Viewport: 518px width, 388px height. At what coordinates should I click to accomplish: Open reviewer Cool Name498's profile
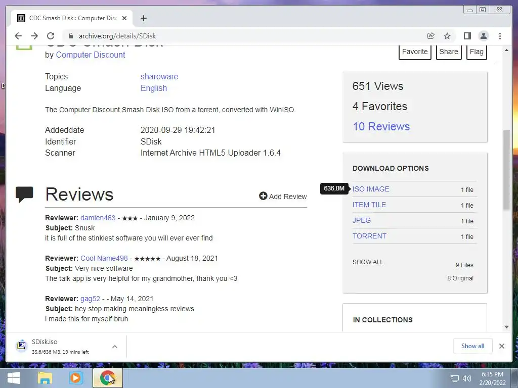pos(104,258)
